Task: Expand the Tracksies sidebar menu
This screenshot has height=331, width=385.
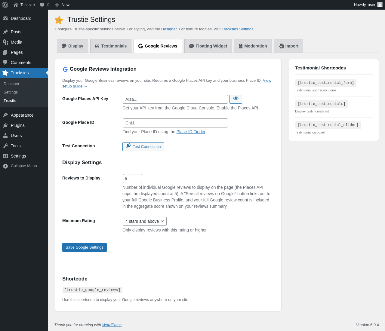Action: 24,73
